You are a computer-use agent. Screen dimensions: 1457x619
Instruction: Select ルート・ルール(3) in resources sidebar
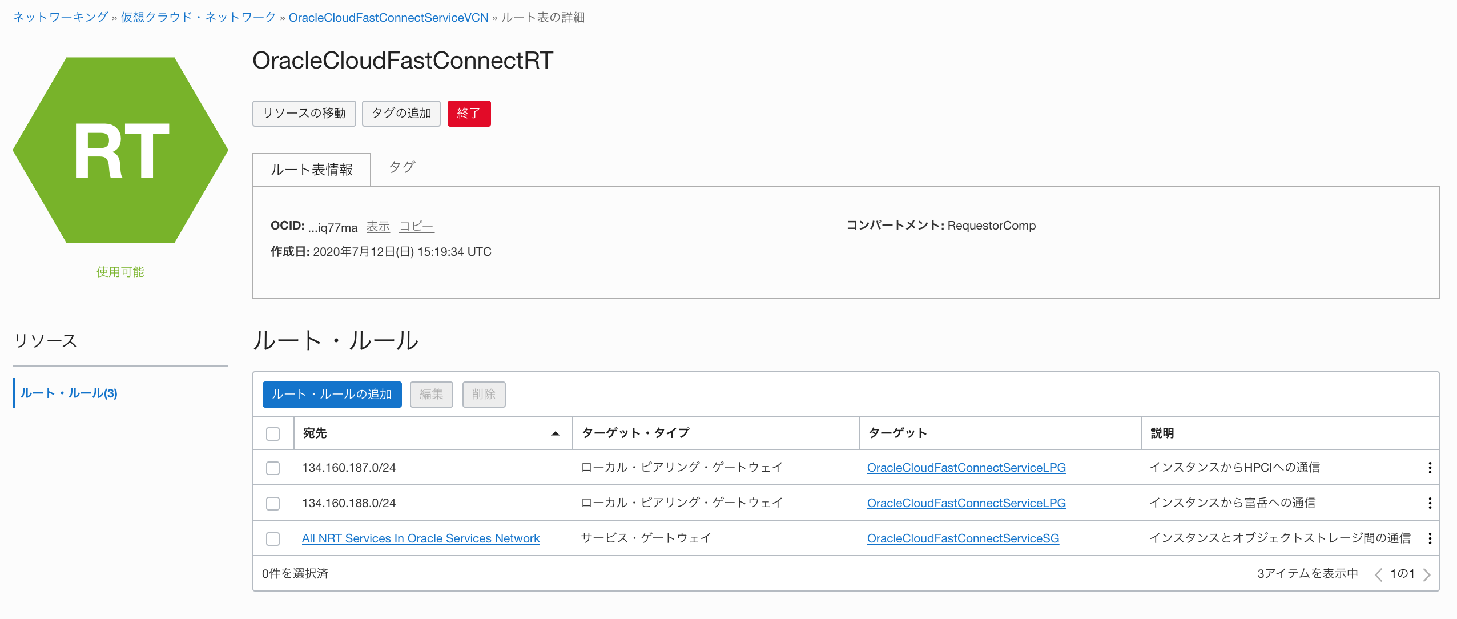tap(69, 393)
